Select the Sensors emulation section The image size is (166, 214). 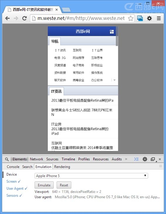point(14,196)
